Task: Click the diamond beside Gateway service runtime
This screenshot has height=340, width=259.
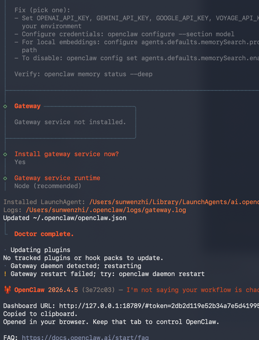Action: 5,178
